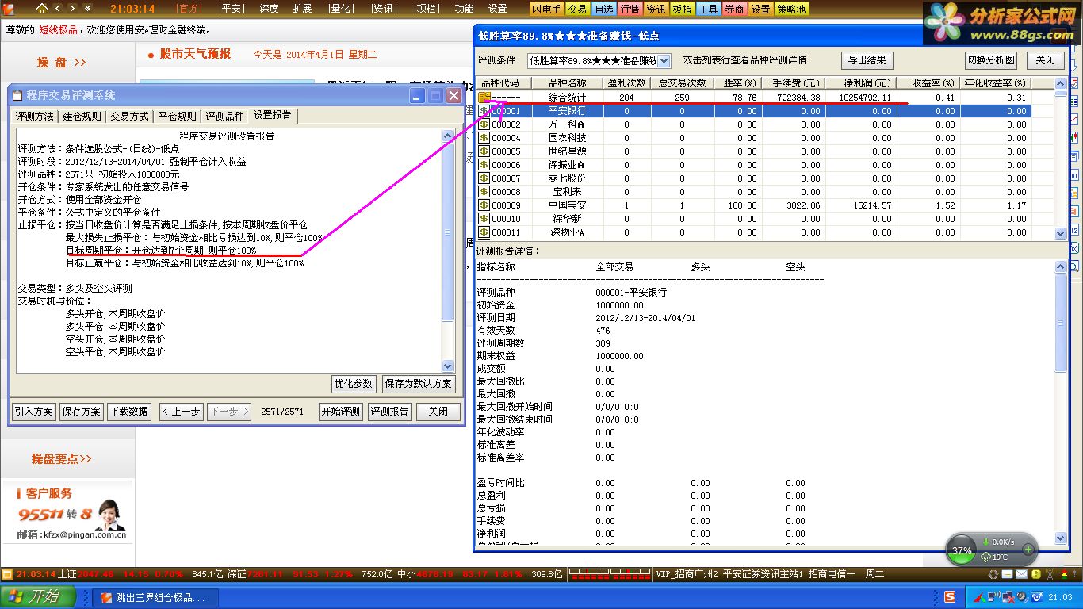The image size is (1083, 609).
Task: Navigate forward with the right arrow icon
Action: click(x=74, y=9)
